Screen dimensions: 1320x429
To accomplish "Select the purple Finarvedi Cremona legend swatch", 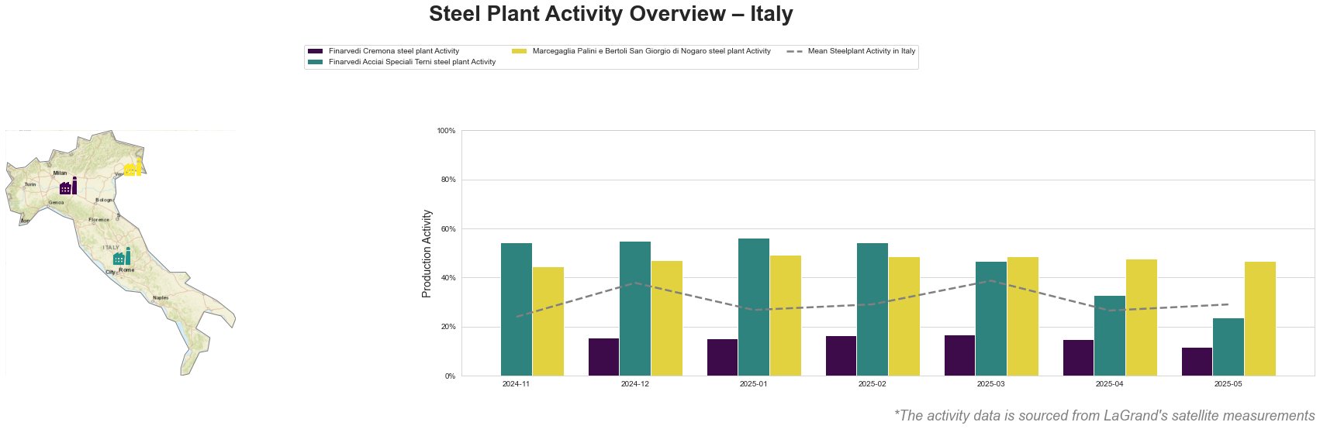I will [x=316, y=50].
